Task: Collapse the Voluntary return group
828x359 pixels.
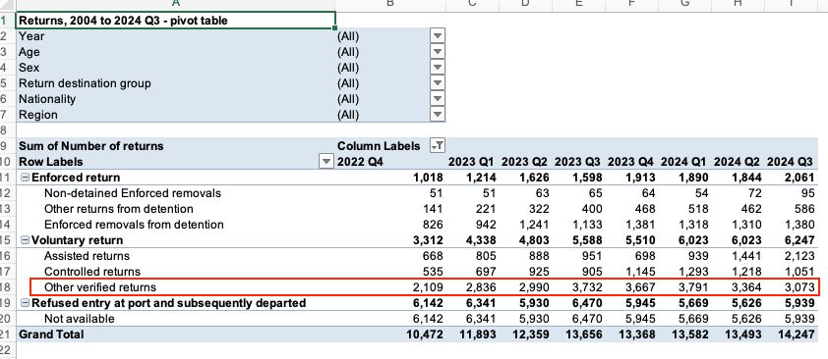Action: 25,240
